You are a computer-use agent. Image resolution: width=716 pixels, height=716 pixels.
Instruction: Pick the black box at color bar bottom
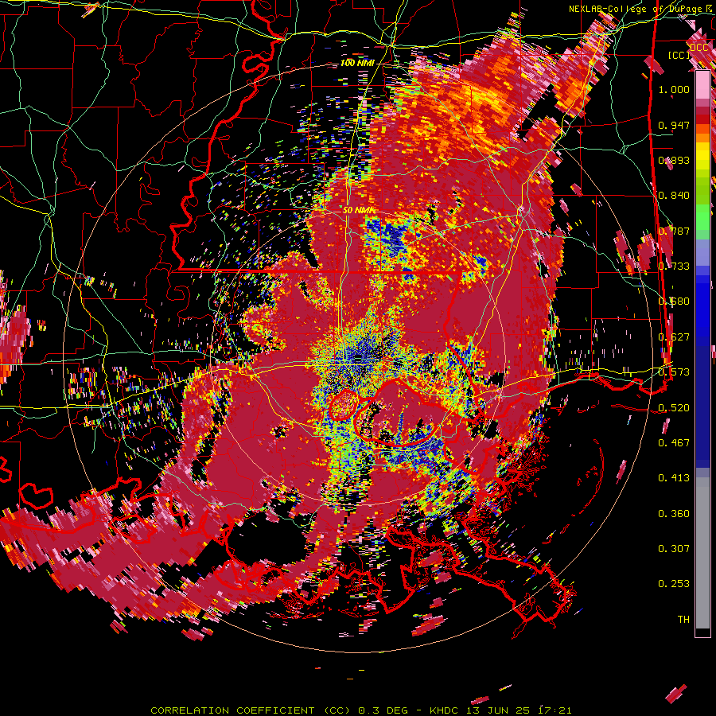(x=702, y=632)
